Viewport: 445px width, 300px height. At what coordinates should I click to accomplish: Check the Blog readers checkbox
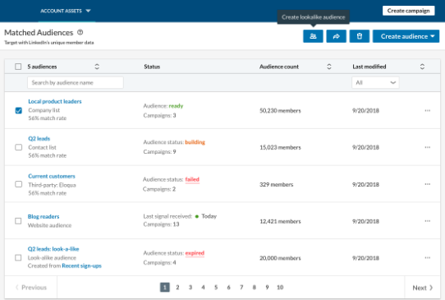point(18,221)
